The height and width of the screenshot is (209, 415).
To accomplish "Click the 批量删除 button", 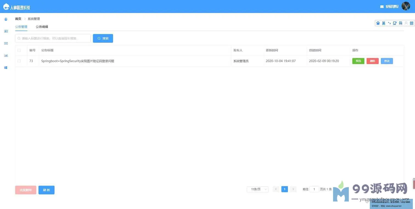I will coord(26,190).
